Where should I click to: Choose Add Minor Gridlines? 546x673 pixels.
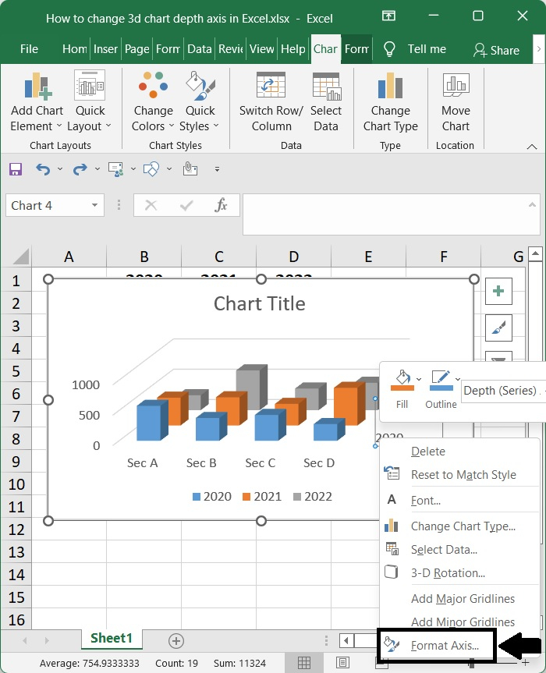point(459,622)
